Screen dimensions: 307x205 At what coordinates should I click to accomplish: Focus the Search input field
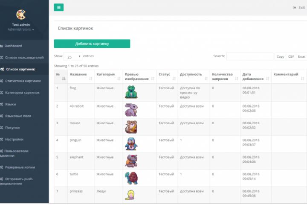tap(249, 56)
